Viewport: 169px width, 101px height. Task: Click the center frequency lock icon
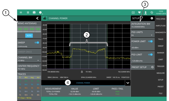coord(82,72)
